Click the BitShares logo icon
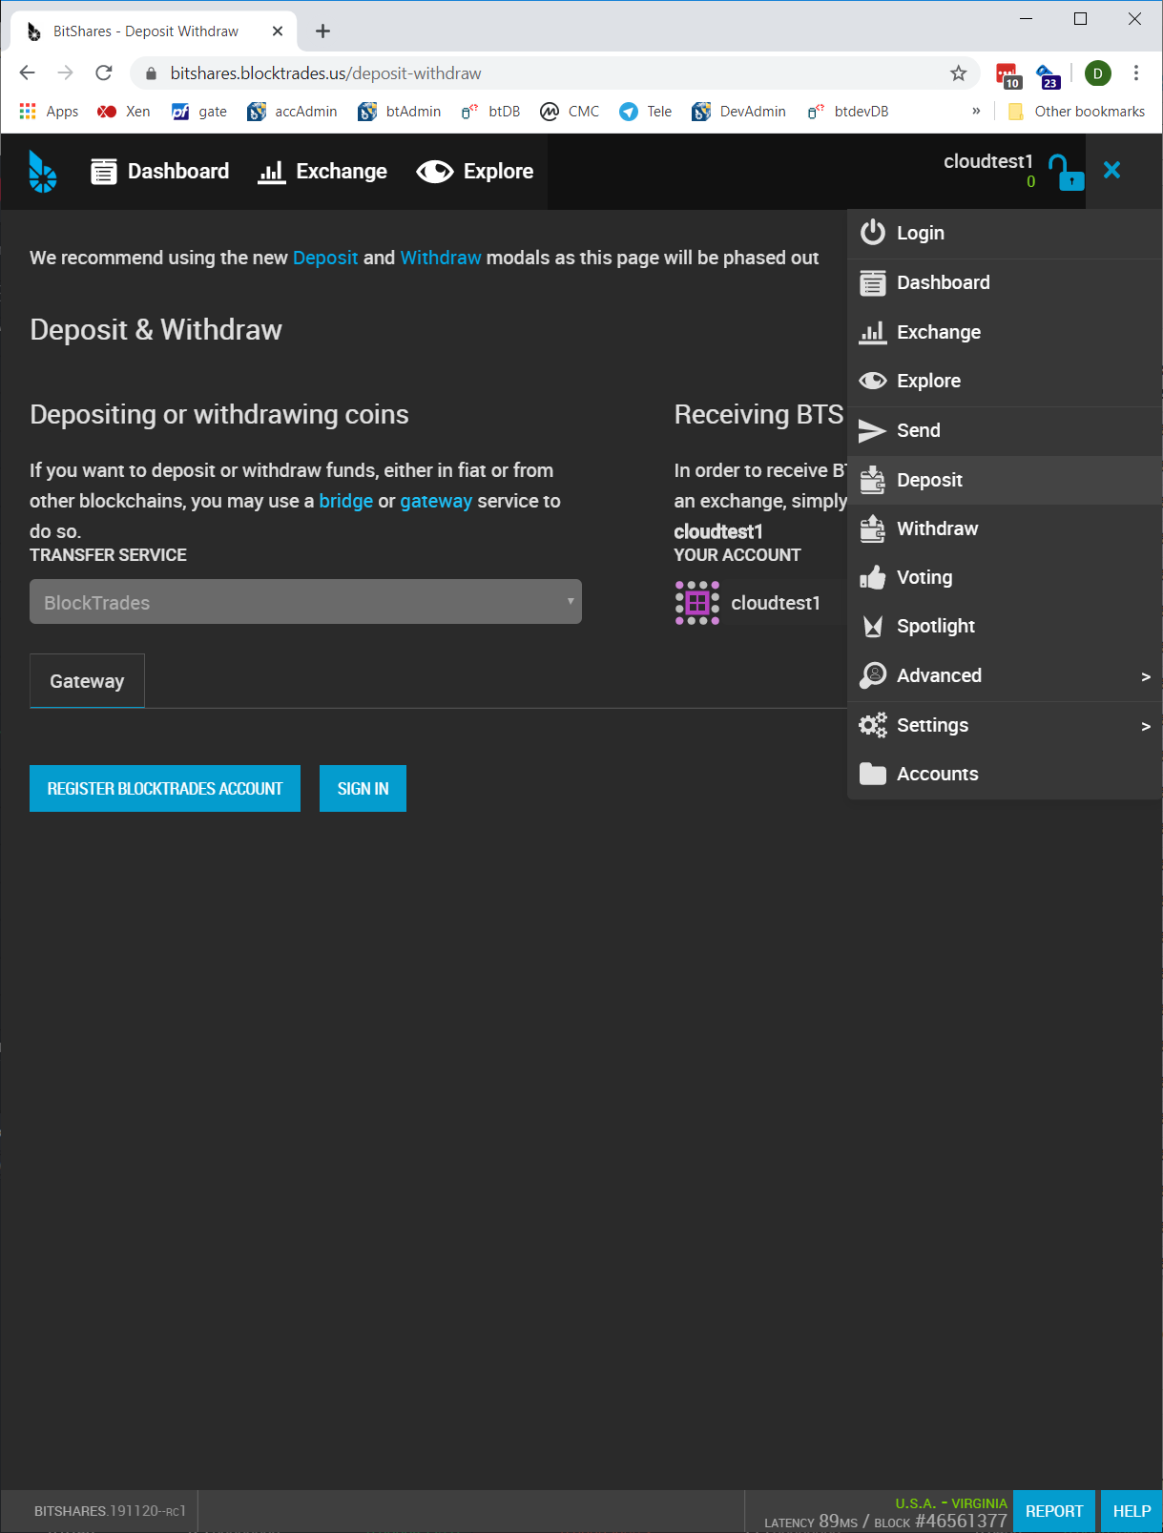1163x1533 pixels. tap(42, 172)
